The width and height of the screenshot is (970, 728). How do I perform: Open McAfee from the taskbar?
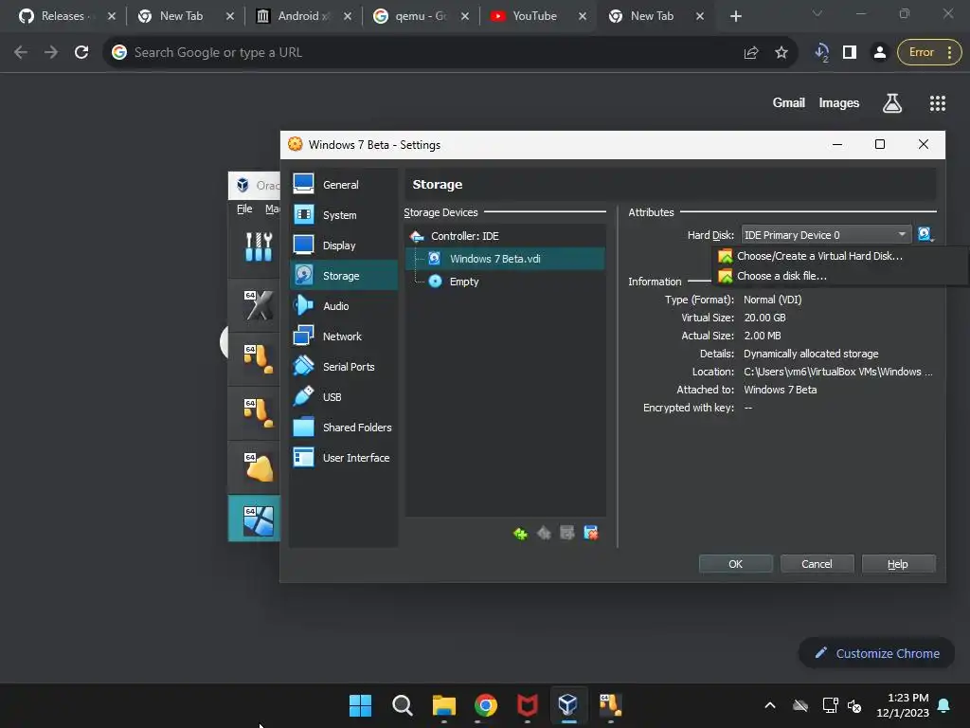(x=527, y=705)
